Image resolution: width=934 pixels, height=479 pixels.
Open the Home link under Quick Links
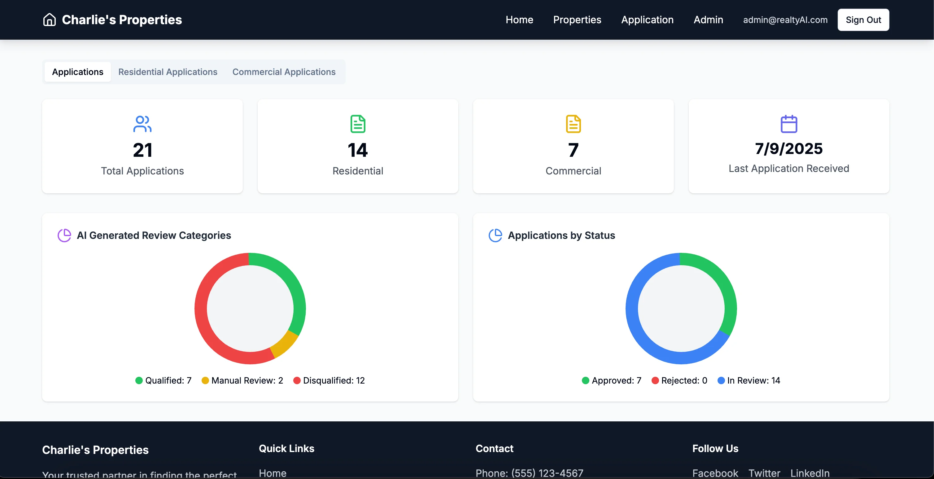[x=273, y=473]
